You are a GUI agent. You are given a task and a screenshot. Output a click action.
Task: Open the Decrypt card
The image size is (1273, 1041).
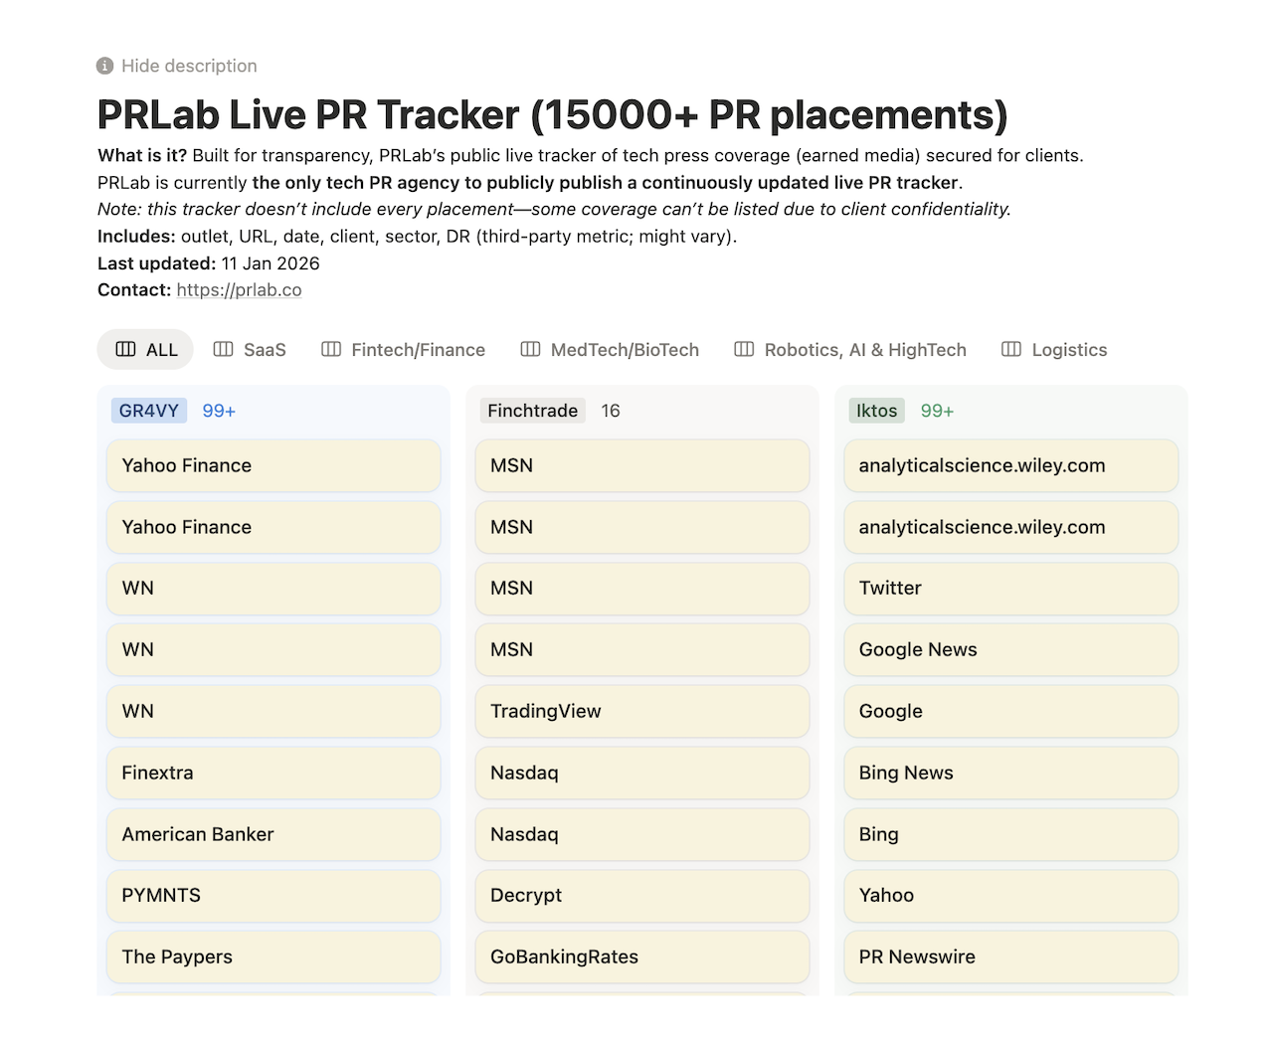pyautogui.click(x=642, y=895)
